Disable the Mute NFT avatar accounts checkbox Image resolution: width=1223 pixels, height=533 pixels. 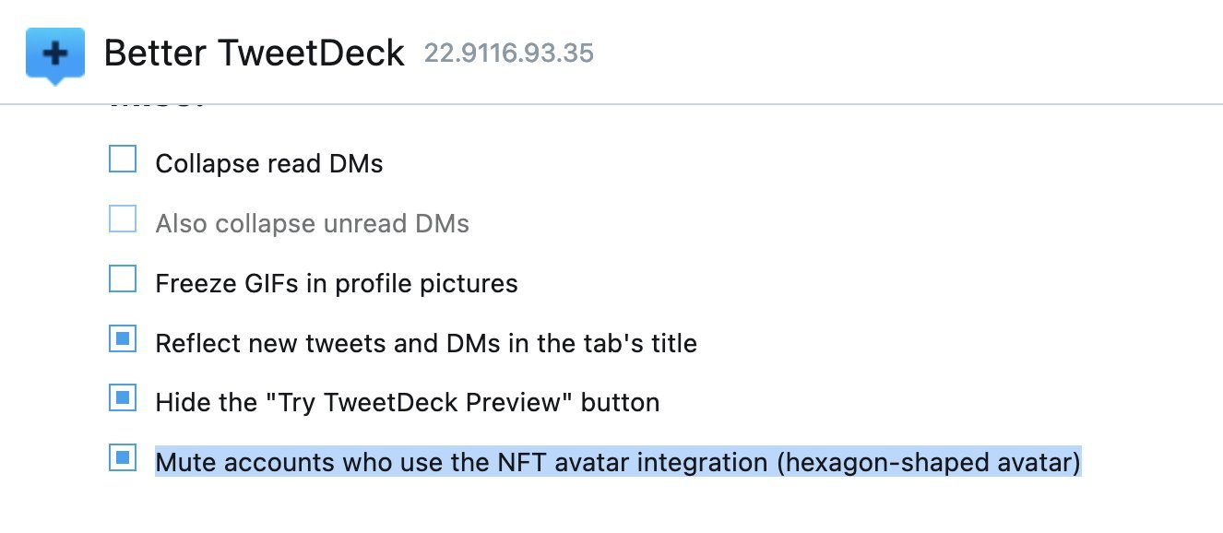pos(123,457)
